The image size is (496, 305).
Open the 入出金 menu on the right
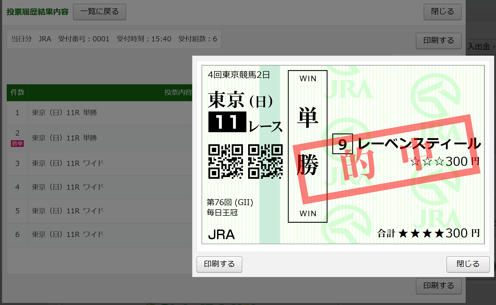(x=480, y=47)
